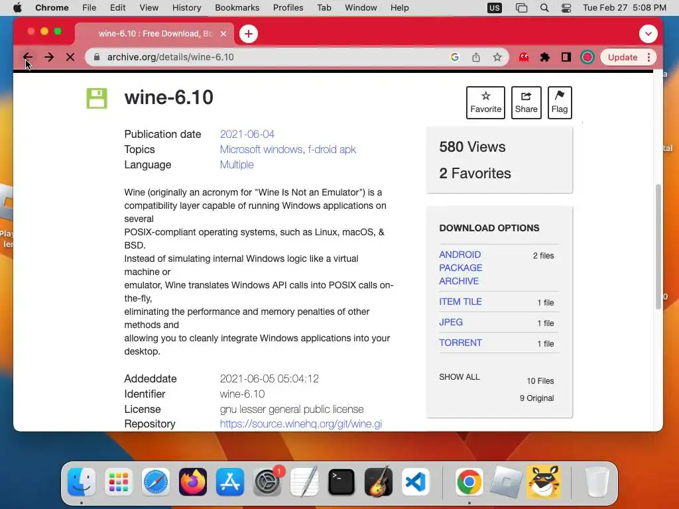
Task: Open the Window menu in the menu bar
Action: coord(361,8)
